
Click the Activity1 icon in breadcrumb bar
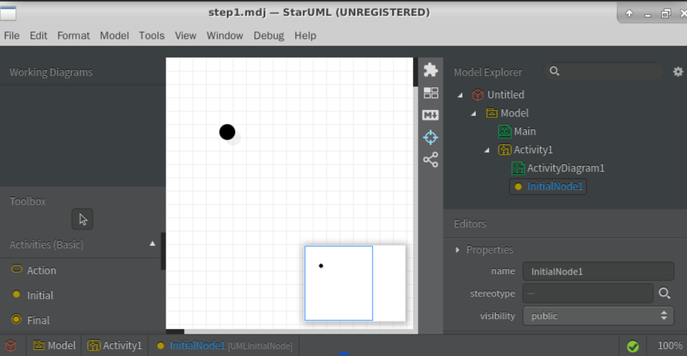(x=94, y=345)
